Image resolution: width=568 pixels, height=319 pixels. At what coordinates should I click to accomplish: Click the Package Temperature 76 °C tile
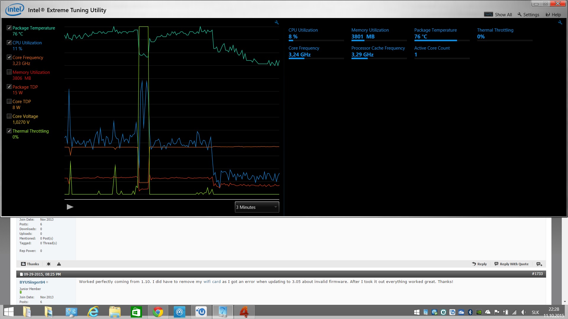442,34
